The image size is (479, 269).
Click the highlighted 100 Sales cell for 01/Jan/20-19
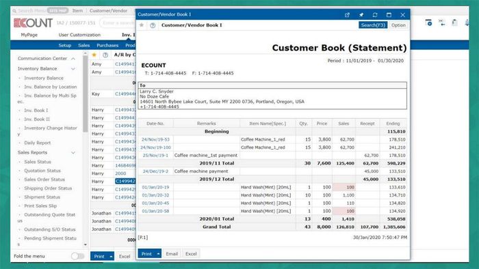pos(344,187)
